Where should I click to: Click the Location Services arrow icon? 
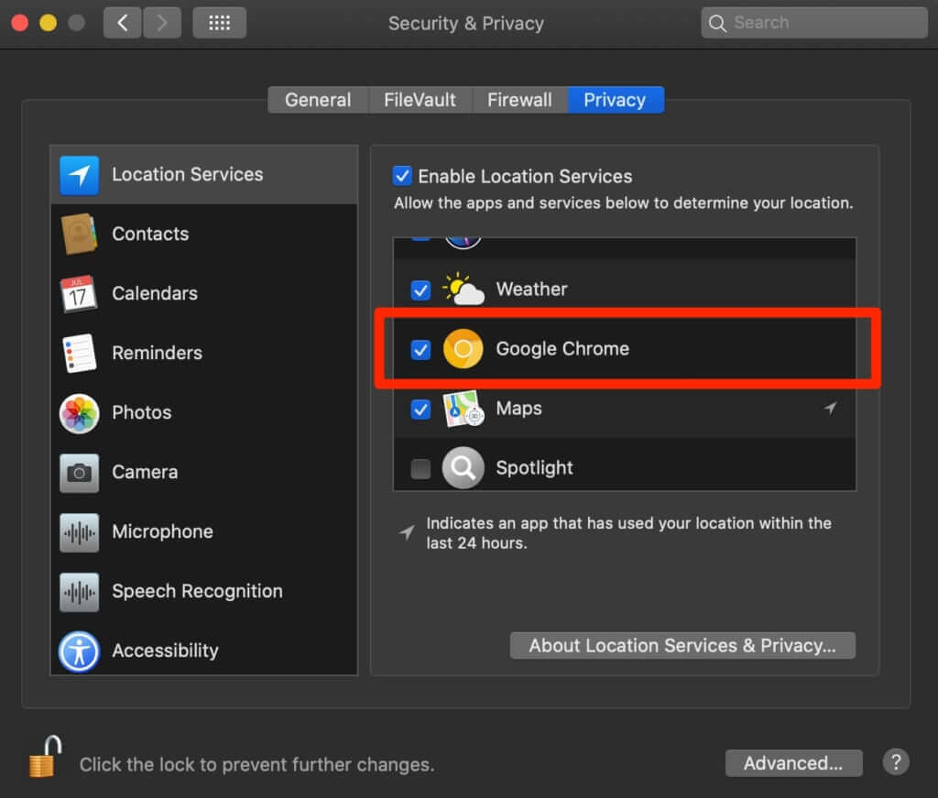79,175
